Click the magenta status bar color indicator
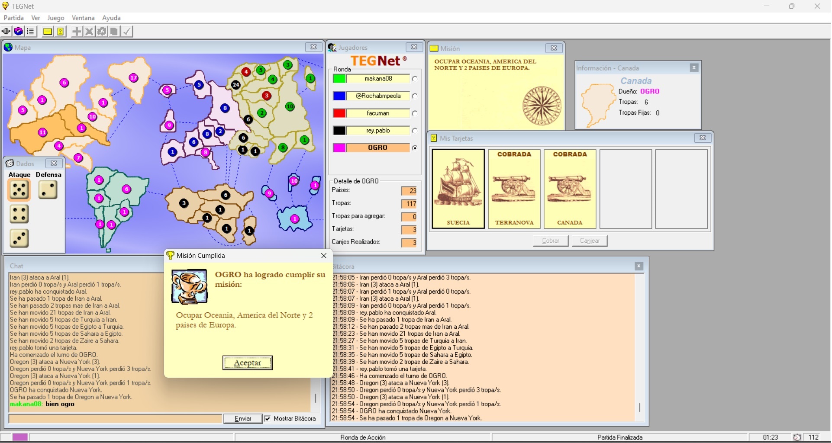The width and height of the screenshot is (832, 443). 20,437
